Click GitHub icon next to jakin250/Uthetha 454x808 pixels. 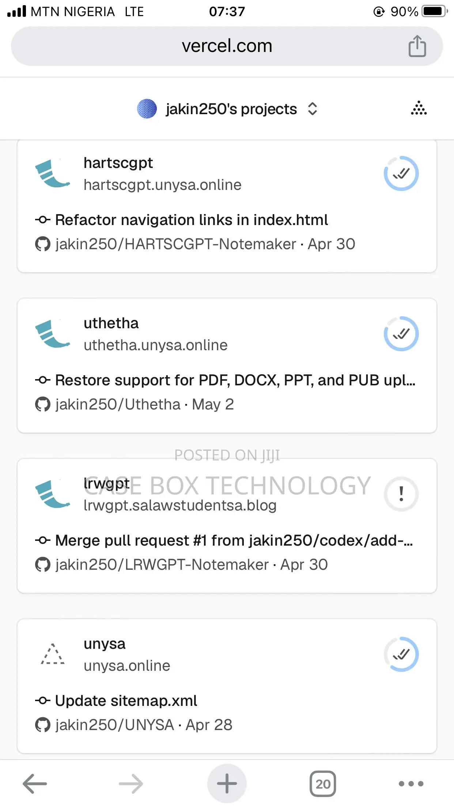coord(43,404)
